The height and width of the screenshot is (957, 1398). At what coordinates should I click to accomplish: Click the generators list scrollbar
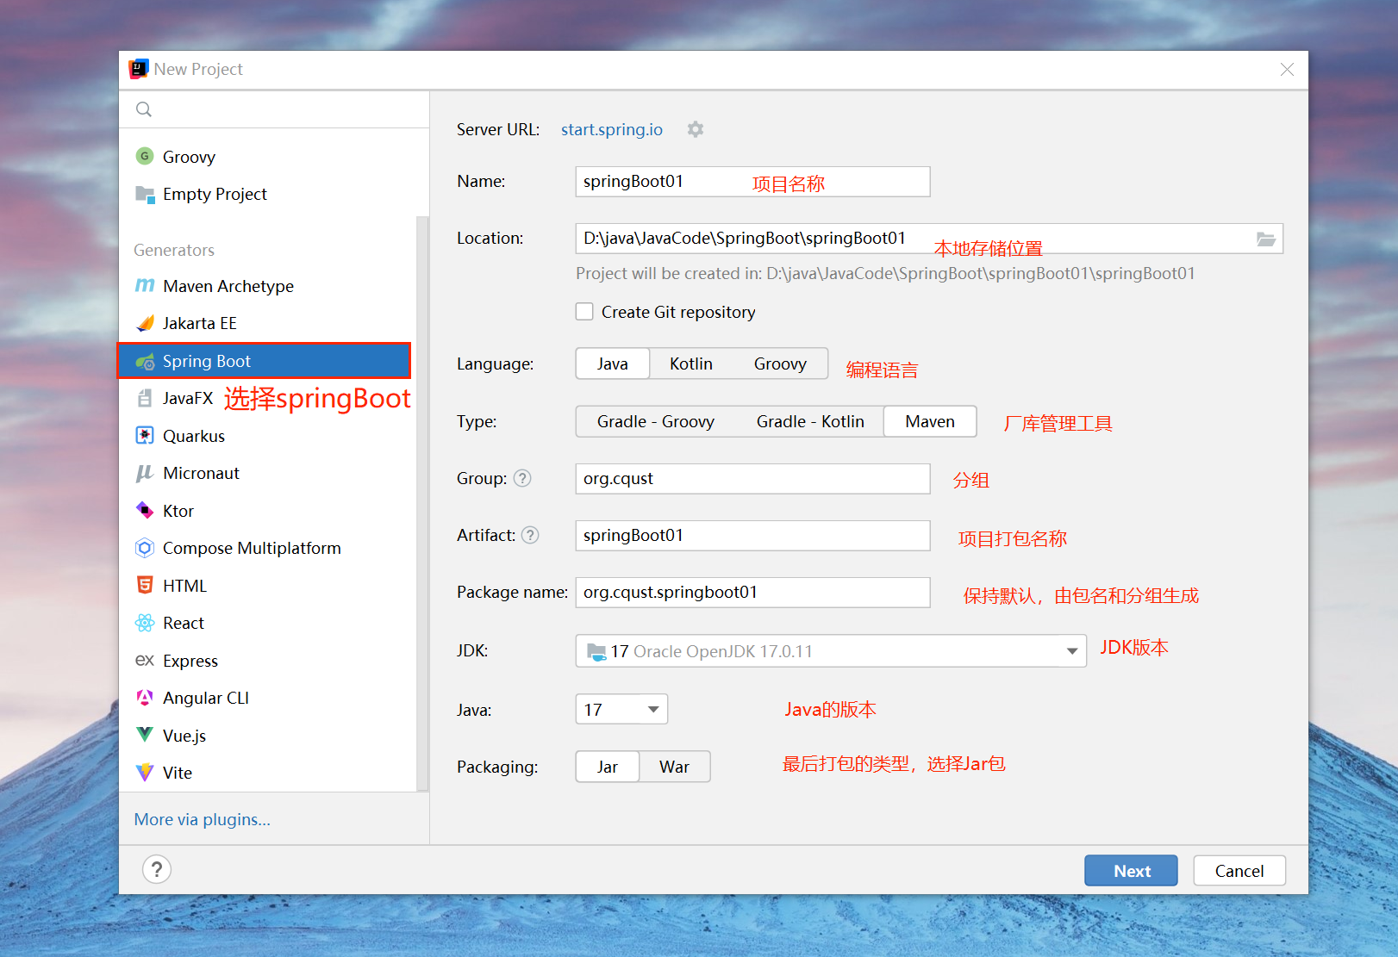pyautogui.click(x=422, y=503)
